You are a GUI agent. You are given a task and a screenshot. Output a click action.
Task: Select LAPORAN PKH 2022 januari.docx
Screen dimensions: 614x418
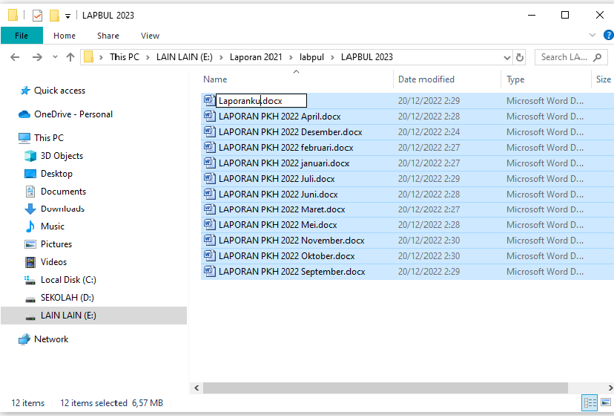pyautogui.click(x=284, y=163)
